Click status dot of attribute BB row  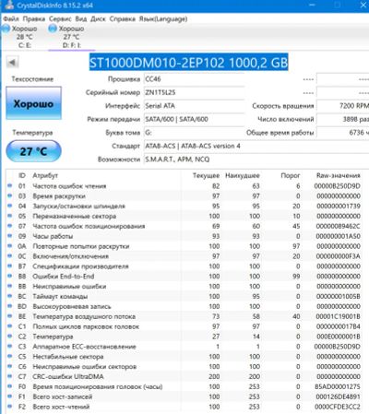tap(9, 286)
